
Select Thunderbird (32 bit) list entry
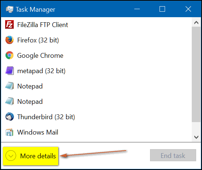pos(46,117)
